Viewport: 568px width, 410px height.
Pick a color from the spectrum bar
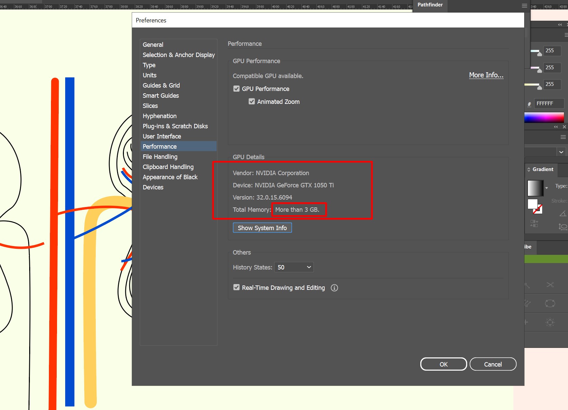pyautogui.click(x=544, y=118)
